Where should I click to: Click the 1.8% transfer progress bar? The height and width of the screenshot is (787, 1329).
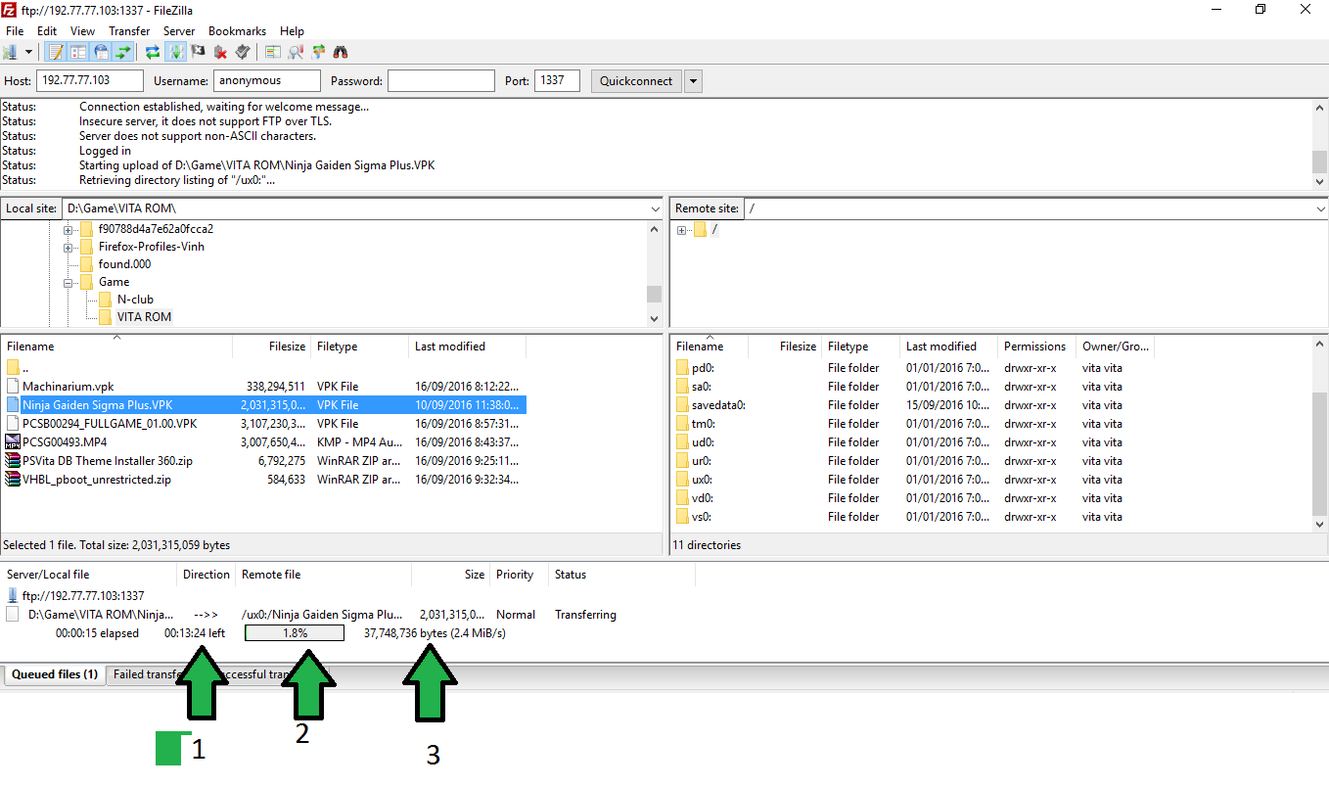tap(295, 633)
